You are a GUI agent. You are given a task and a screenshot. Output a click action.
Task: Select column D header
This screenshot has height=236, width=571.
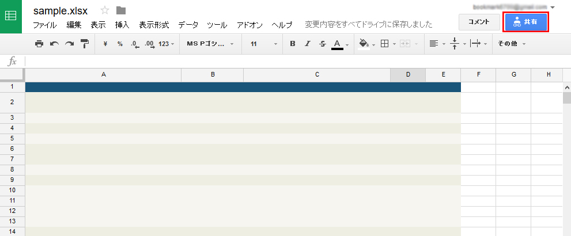pos(408,75)
